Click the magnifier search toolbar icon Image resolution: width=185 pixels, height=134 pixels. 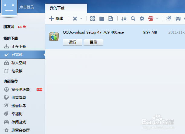point(133,18)
